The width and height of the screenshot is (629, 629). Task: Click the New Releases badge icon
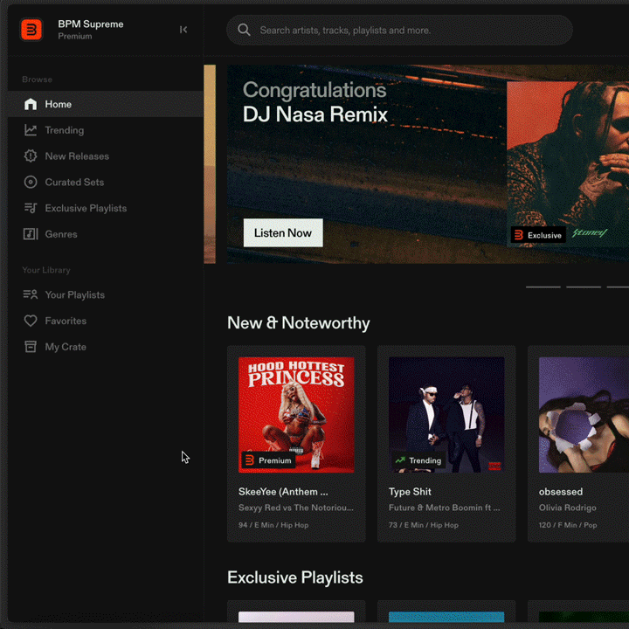[x=31, y=156]
